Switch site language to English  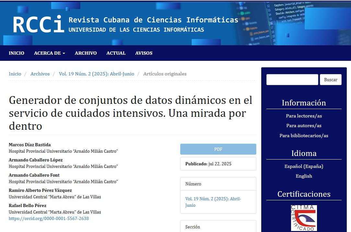304,176
